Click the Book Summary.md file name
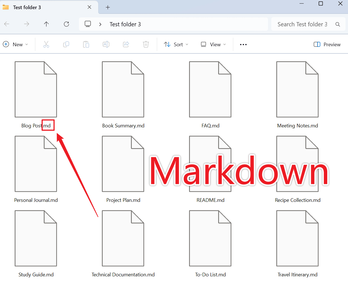The width and height of the screenshot is (348, 291). (123, 126)
